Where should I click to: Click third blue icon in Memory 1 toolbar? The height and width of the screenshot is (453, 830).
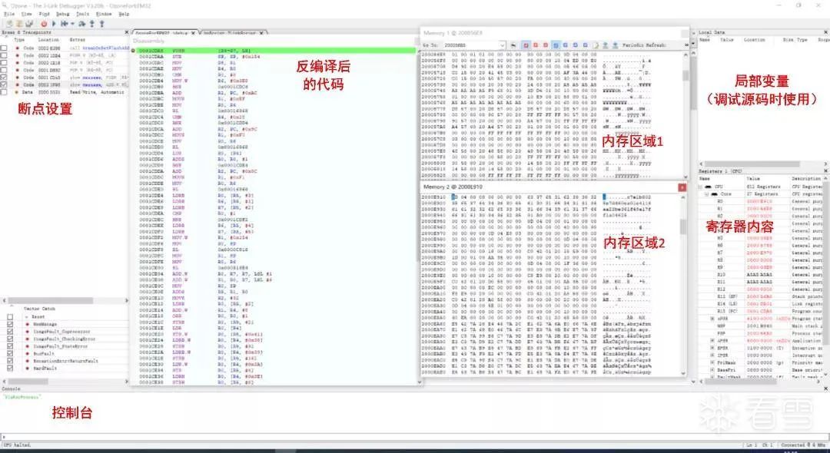[576, 45]
